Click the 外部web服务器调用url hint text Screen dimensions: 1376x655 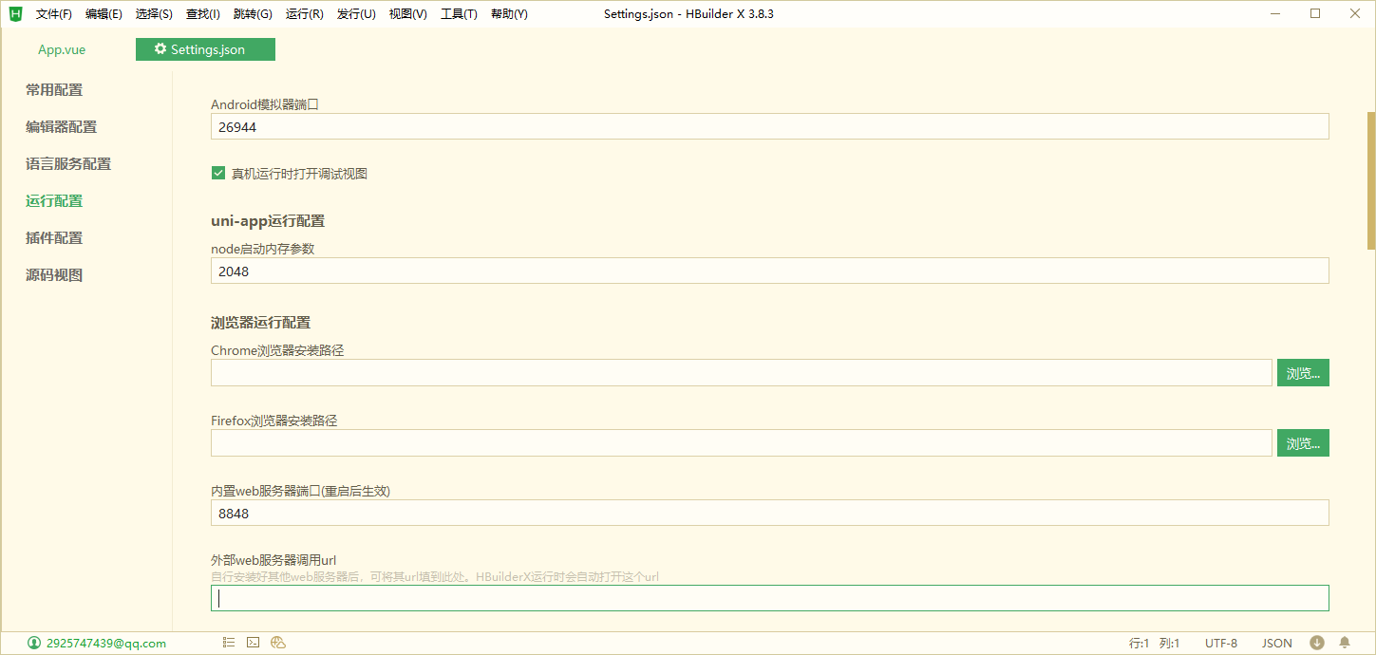click(x=435, y=576)
